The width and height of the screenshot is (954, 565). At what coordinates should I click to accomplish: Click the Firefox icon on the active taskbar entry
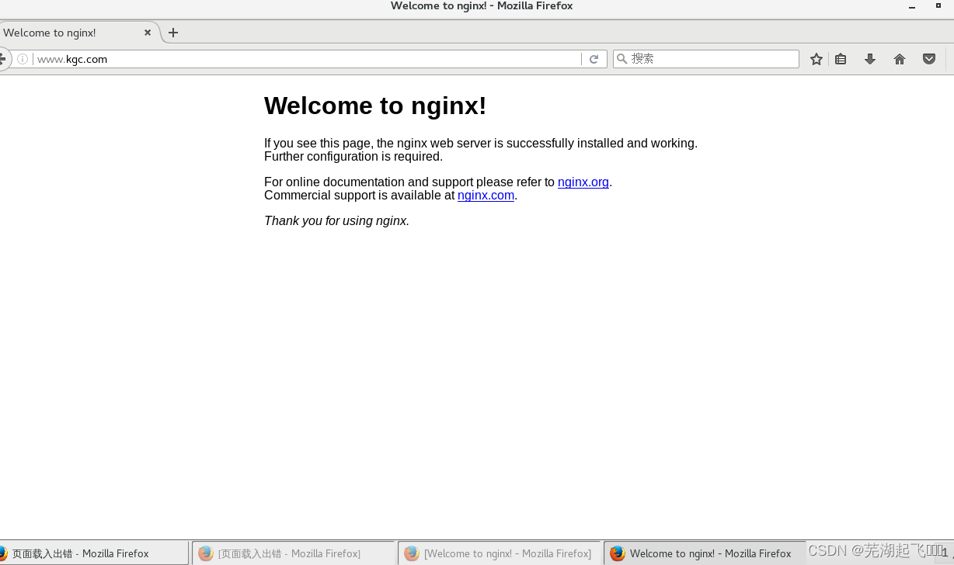(617, 553)
